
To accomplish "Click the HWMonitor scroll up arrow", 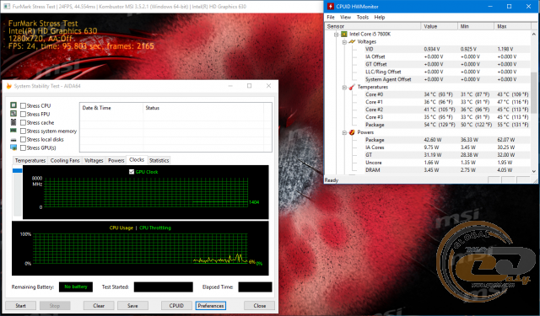I will coord(534,34).
